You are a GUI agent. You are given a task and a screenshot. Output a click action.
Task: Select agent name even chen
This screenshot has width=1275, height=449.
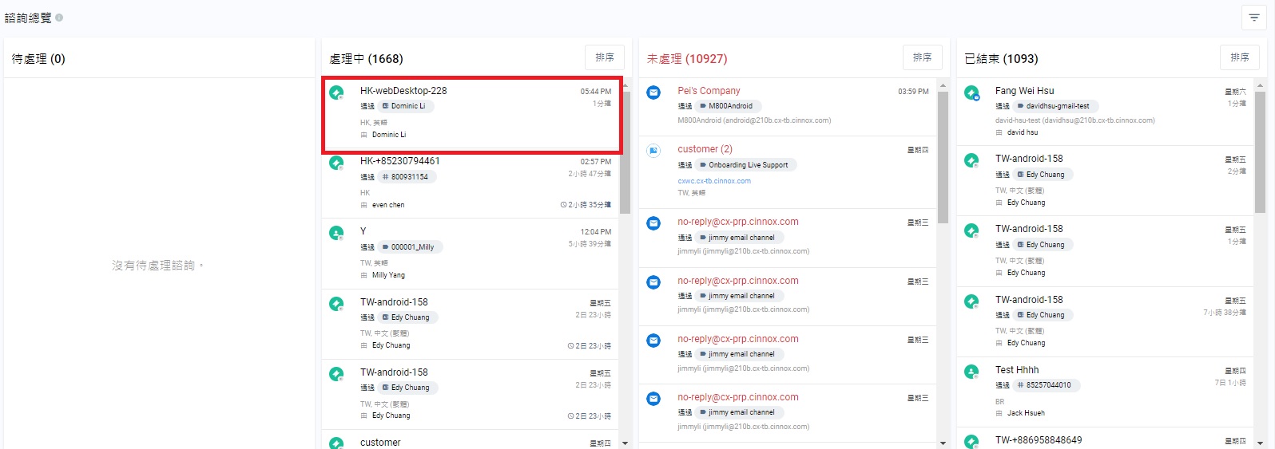[388, 205]
